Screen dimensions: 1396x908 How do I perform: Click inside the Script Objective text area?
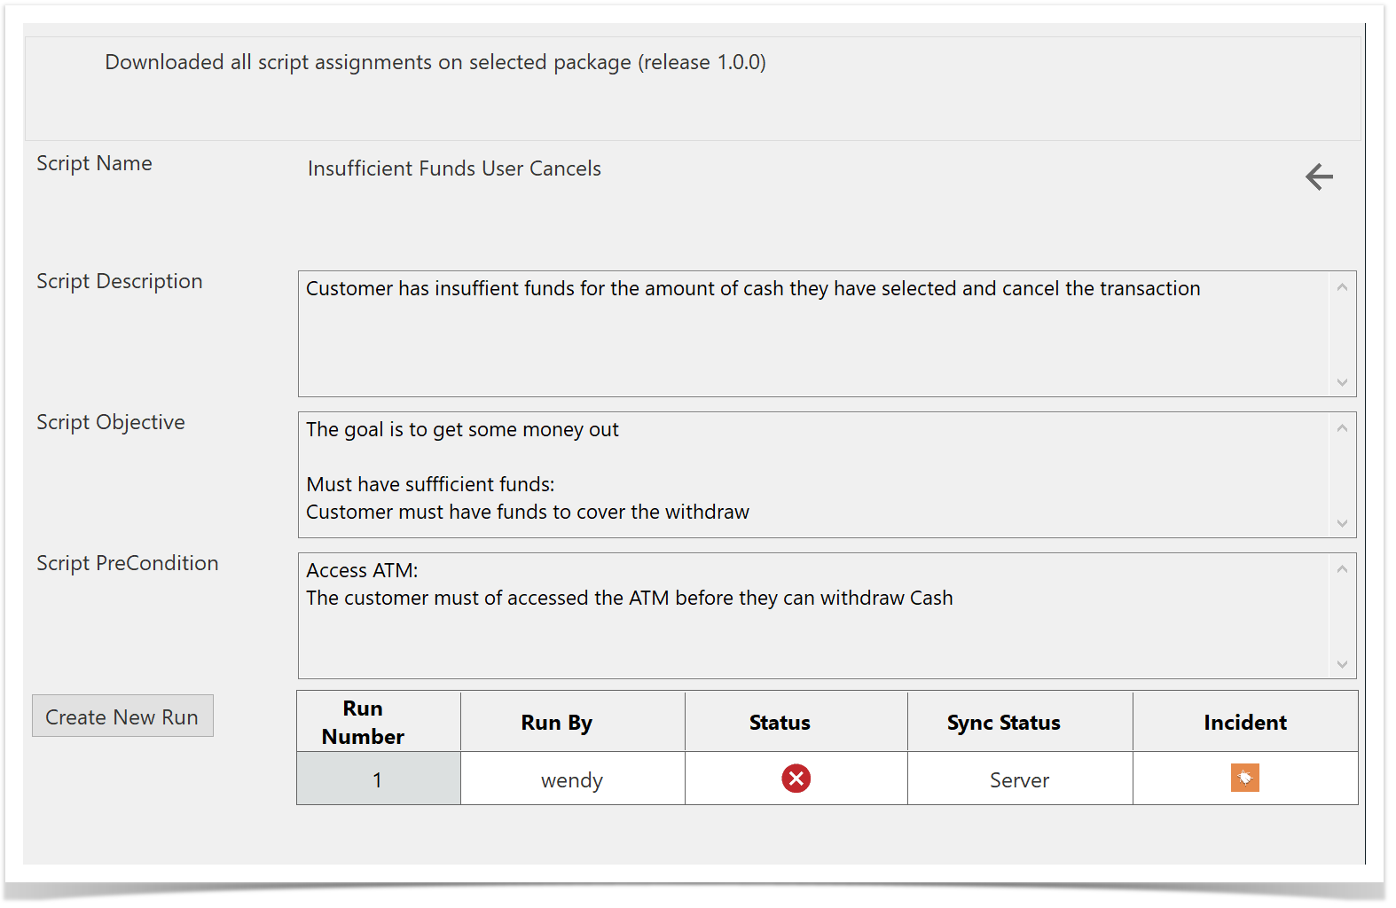point(813,474)
